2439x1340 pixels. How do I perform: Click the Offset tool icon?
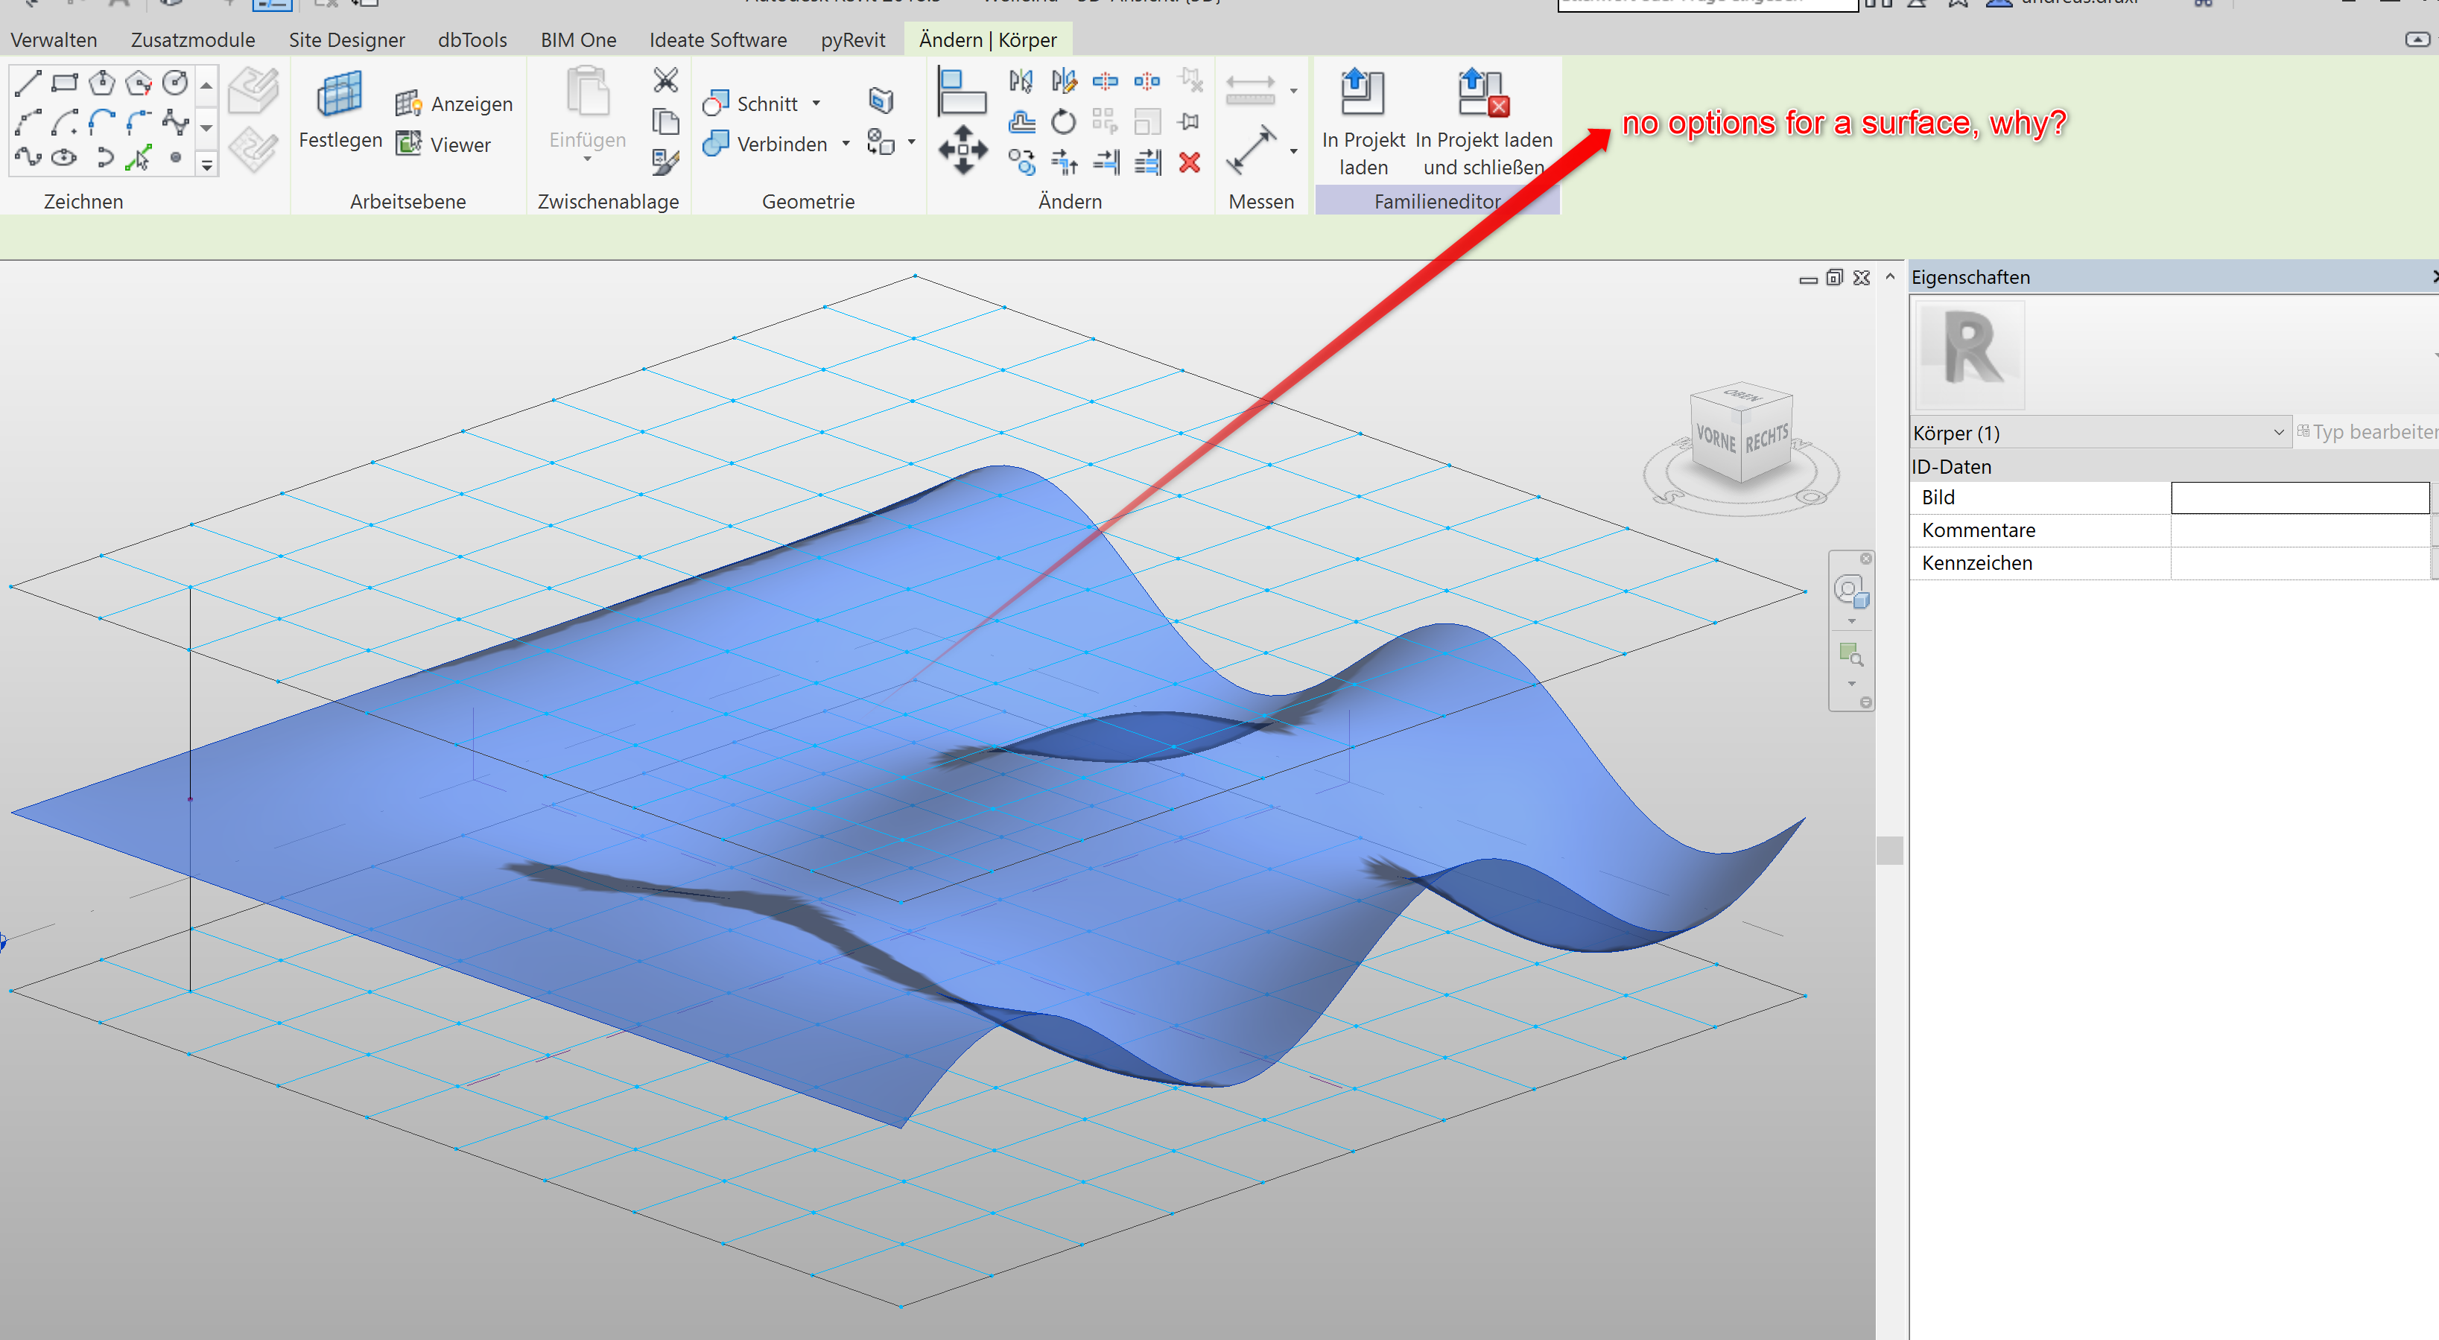pos(1021,122)
